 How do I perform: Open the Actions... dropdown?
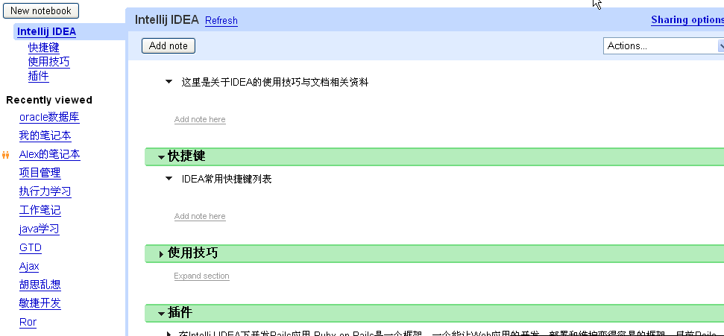[x=663, y=45]
